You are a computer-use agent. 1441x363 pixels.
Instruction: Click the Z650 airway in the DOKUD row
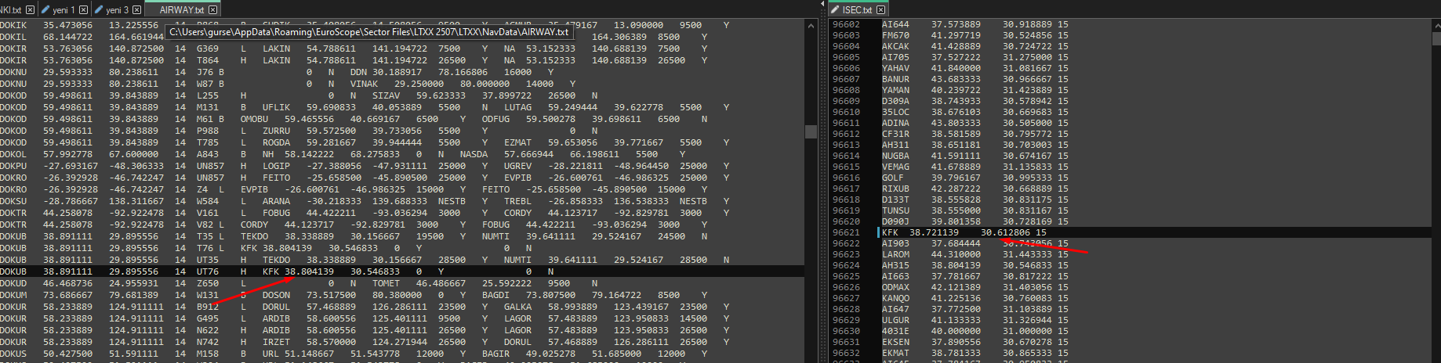point(208,283)
